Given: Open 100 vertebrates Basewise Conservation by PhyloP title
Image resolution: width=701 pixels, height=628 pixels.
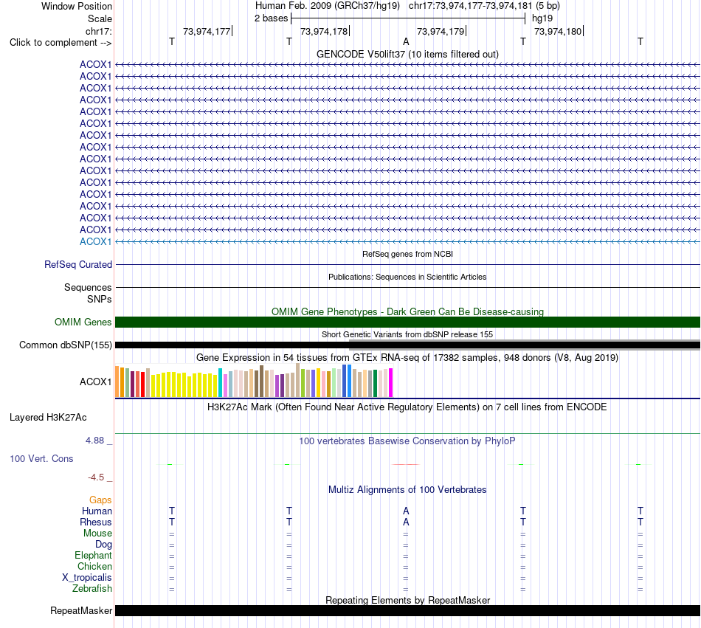Looking at the screenshot, I should coord(407,441).
